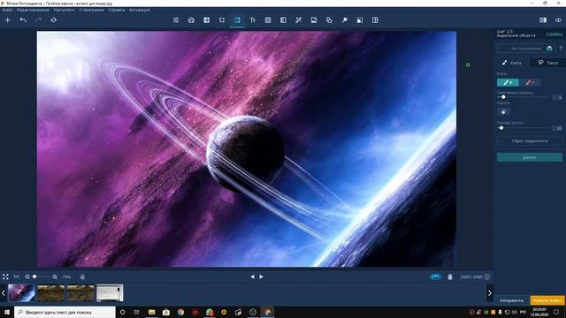Viewport: 566px width, 318px height.
Task: Switch to the Лассо (Lasso) tab
Action: coord(548,63)
